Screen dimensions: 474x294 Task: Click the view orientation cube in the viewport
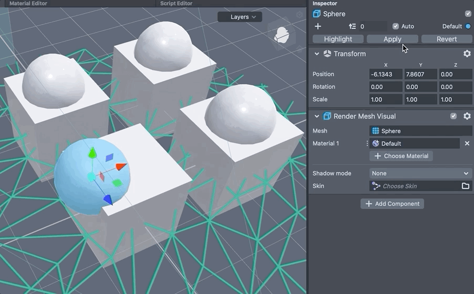pos(281,35)
